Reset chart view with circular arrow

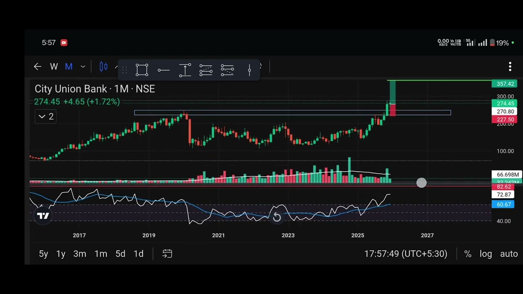point(277,217)
